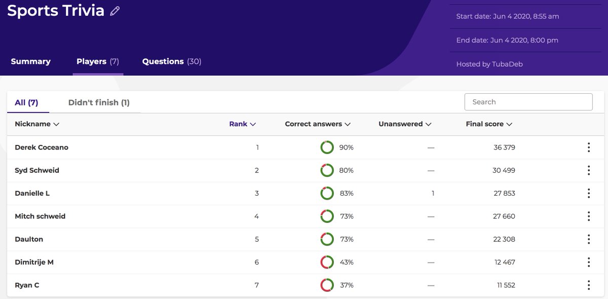The height and width of the screenshot is (299, 608).
Task: Click Hosted by TubaDeb text
Action: coord(489,64)
